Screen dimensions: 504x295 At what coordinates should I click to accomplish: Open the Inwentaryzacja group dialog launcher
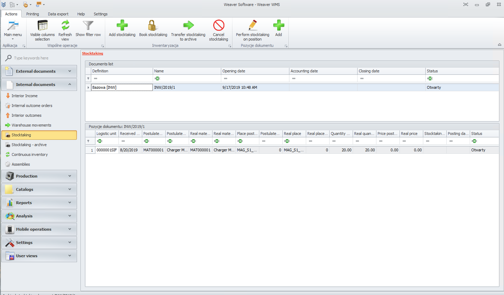230,46
